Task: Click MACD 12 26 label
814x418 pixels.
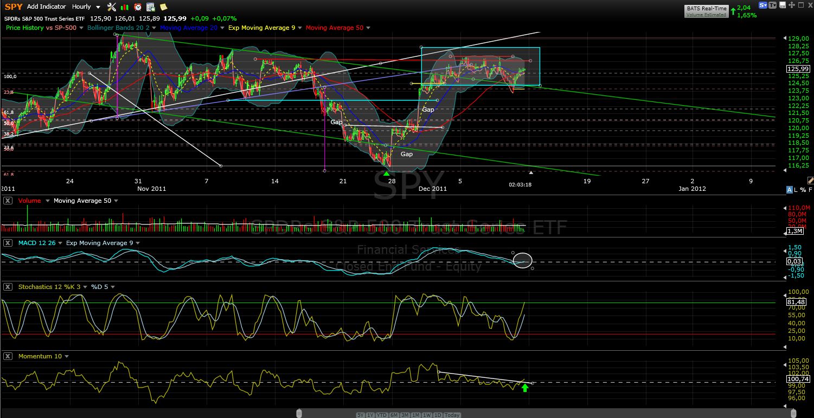Action: 37,243
